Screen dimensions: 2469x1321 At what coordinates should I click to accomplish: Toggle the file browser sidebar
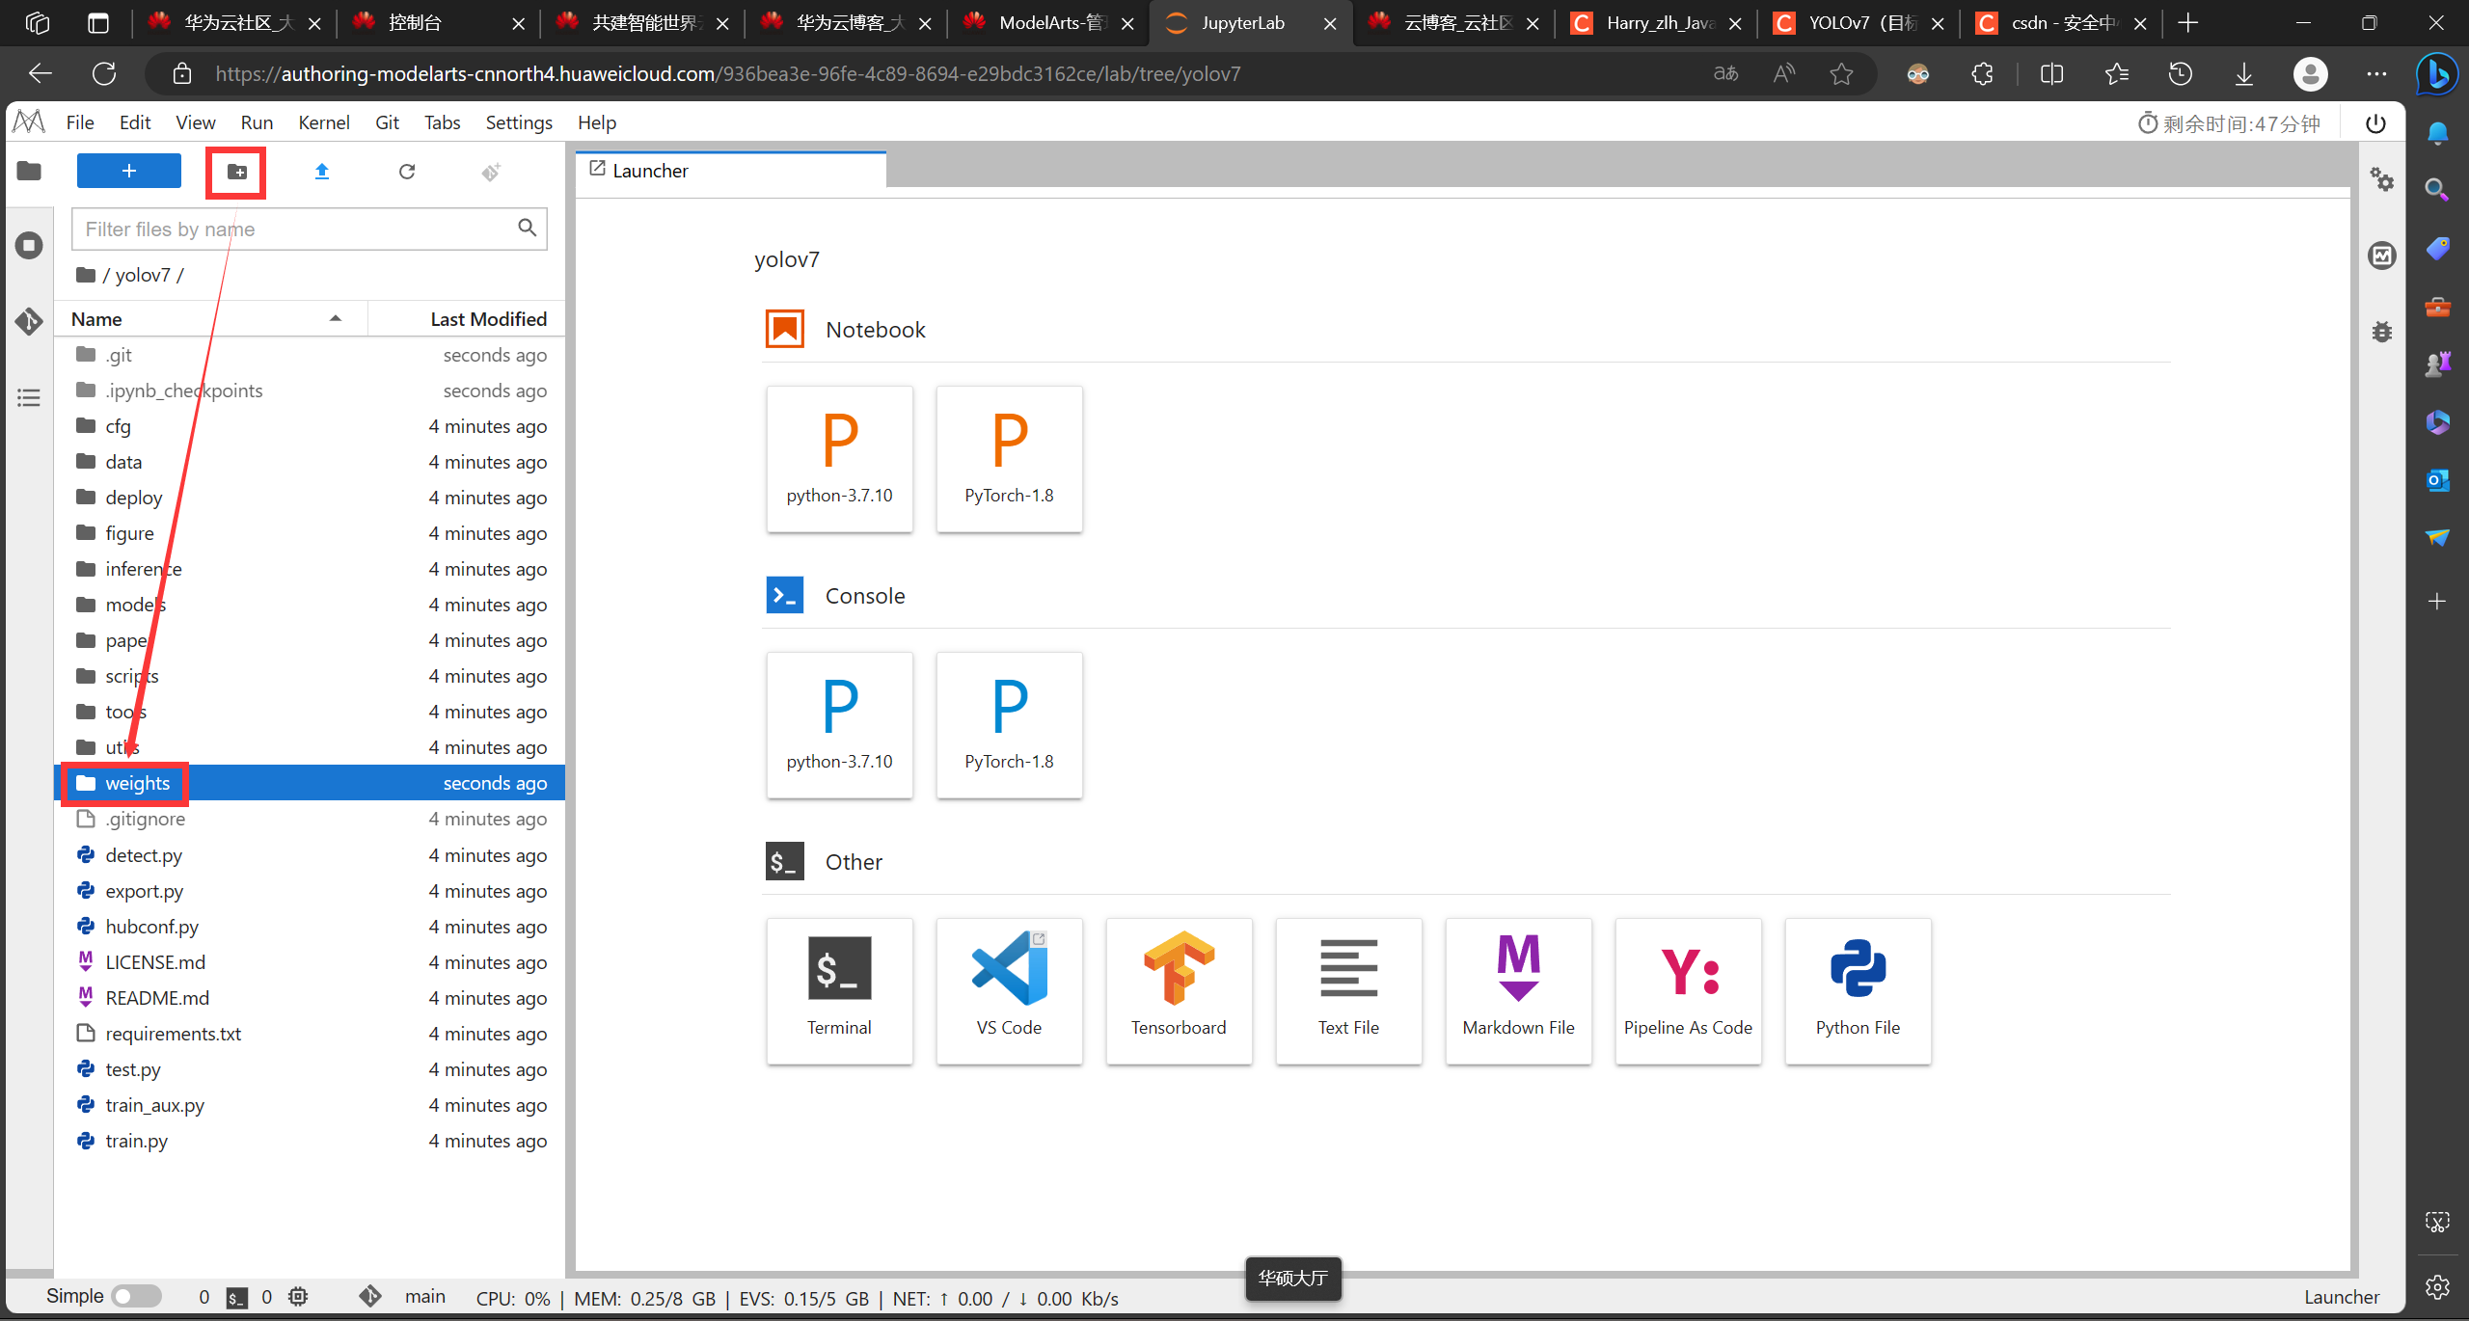pyautogui.click(x=29, y=172)
